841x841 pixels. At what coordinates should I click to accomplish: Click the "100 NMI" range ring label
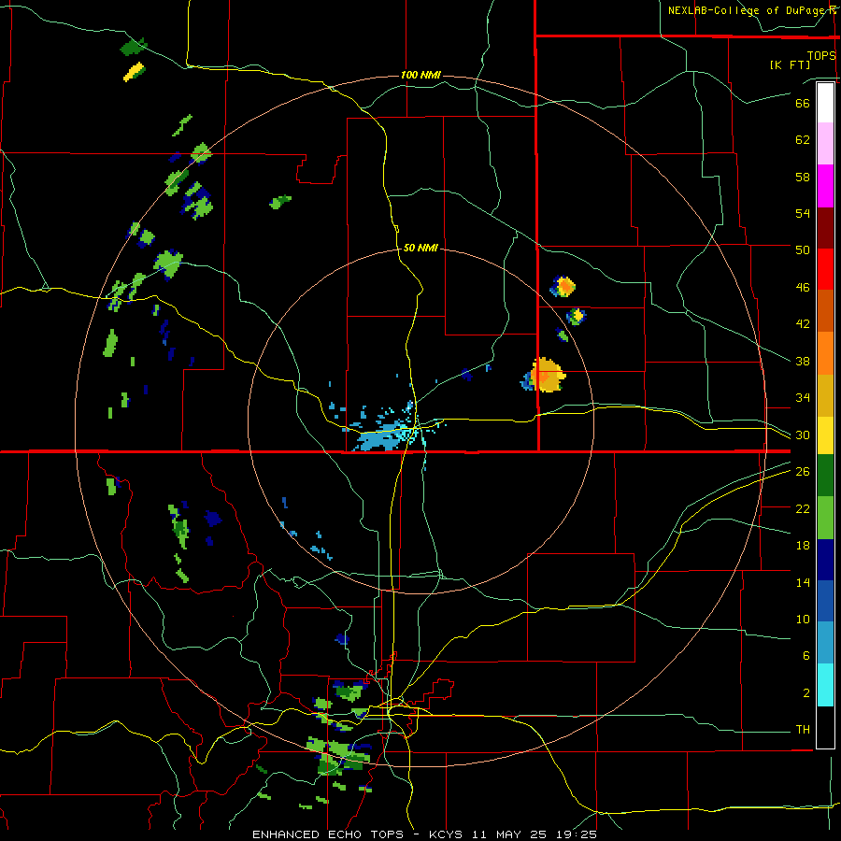[x=420, y=75]
